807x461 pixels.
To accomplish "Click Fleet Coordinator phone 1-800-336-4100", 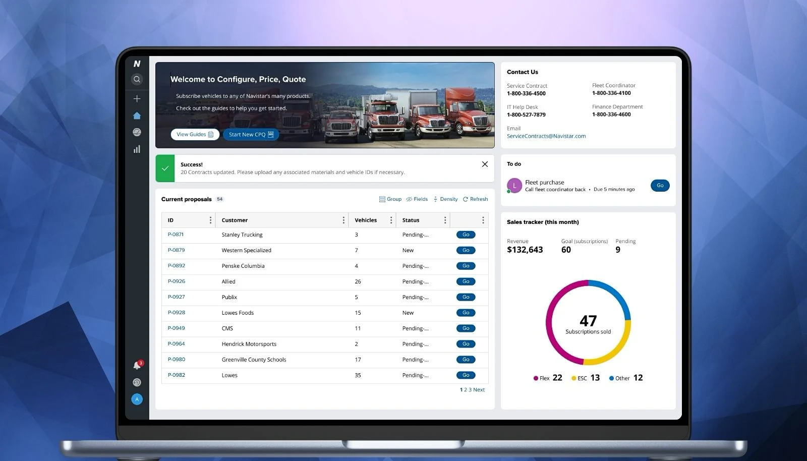I will pos(611,93).
